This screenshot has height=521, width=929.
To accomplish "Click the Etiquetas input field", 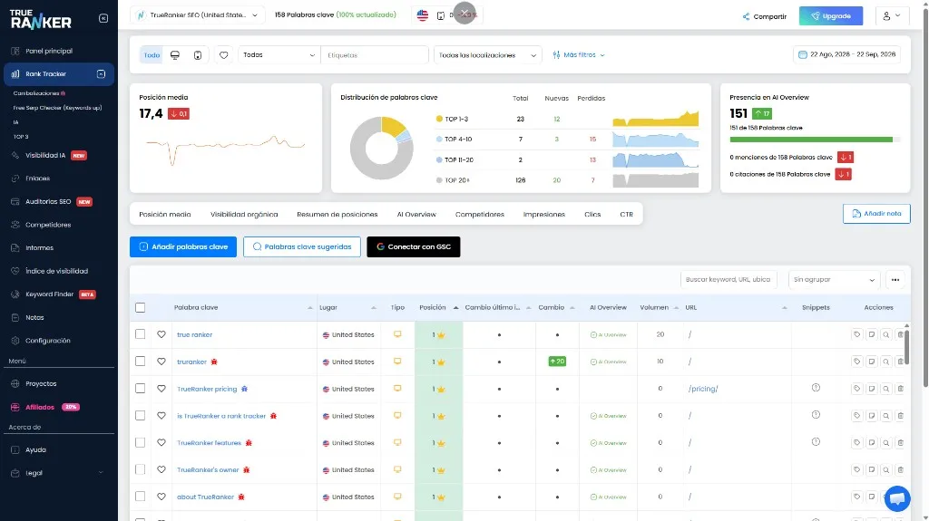I will point(375,55).
